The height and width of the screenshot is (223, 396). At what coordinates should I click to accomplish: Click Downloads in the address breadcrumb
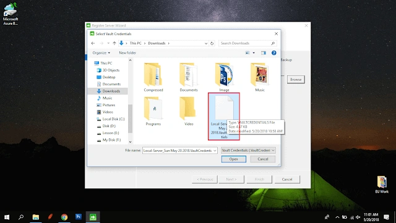(x=157, y=43)
